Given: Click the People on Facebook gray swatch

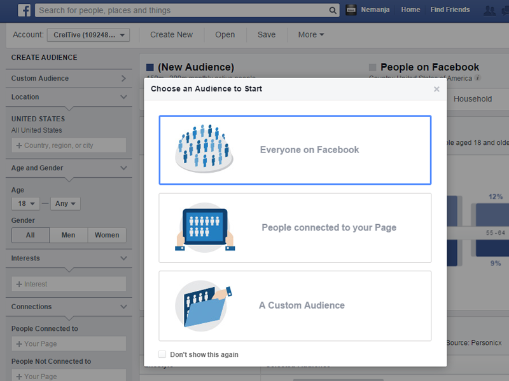Looking at the screenshot, I should click(373, 67).
